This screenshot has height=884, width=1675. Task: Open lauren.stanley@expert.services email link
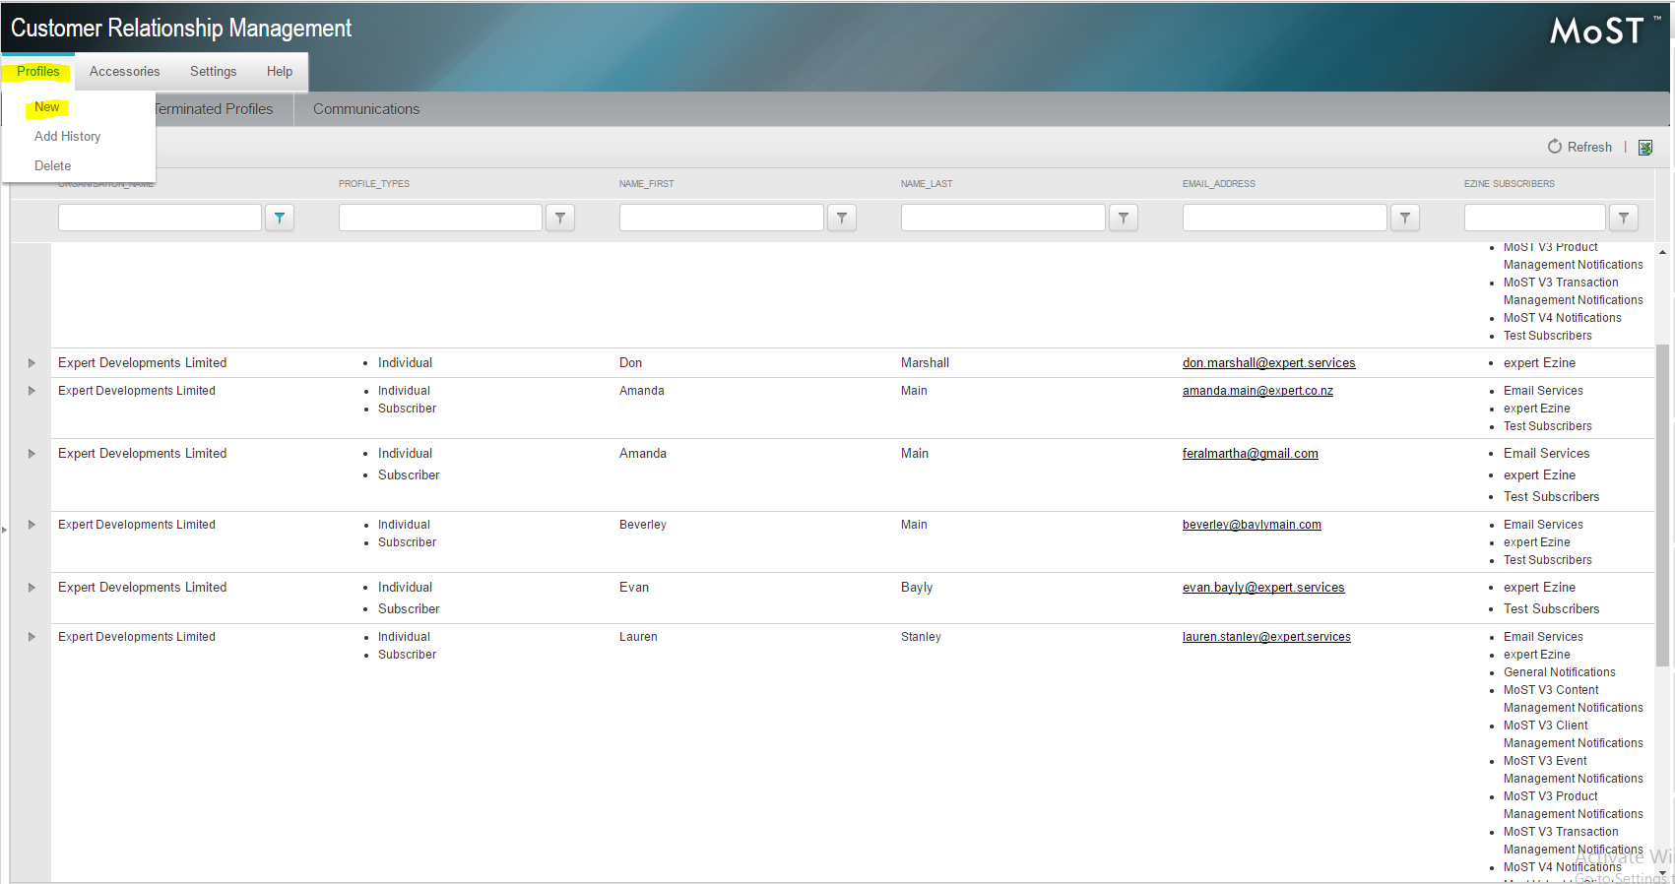click(x=1266, y=637)
